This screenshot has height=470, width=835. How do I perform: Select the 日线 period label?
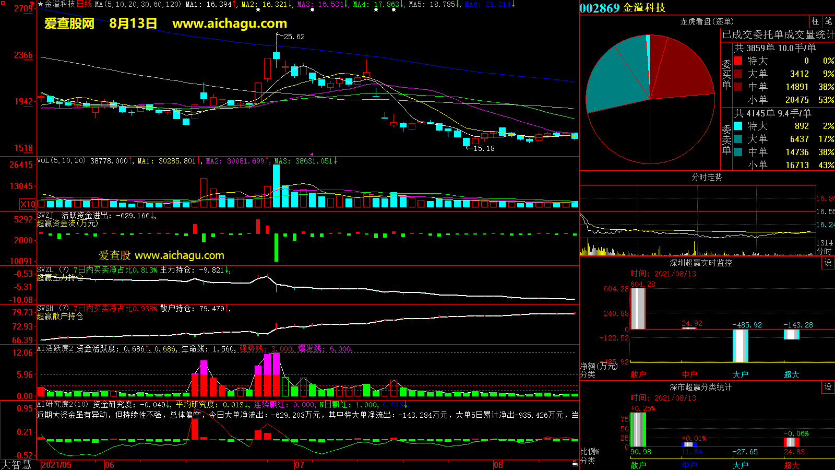(84, 4)
